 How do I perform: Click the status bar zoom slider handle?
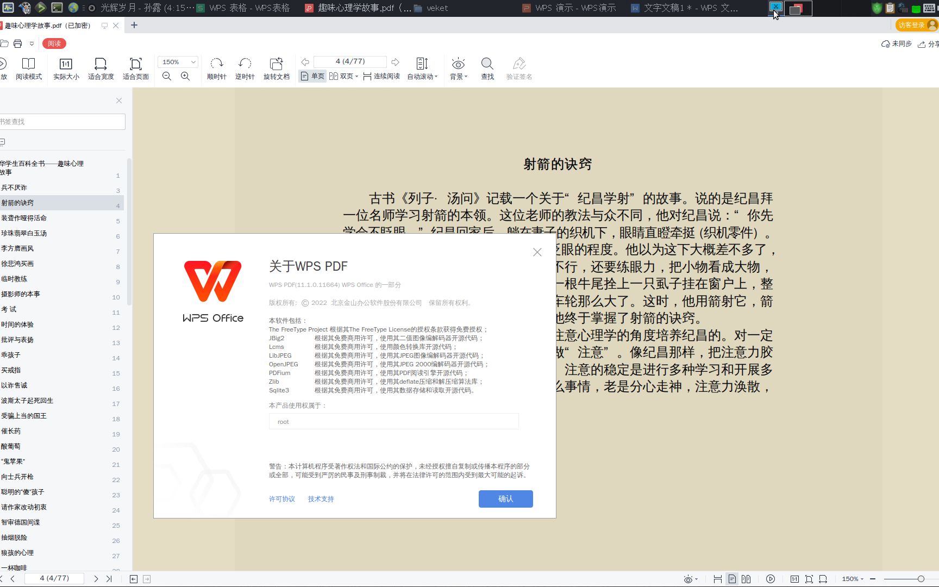click(921, 579)
